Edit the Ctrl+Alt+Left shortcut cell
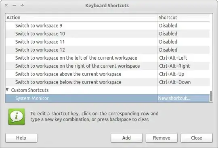The width and height of the screenshot is (218, 148). click(x=183, y=58)
